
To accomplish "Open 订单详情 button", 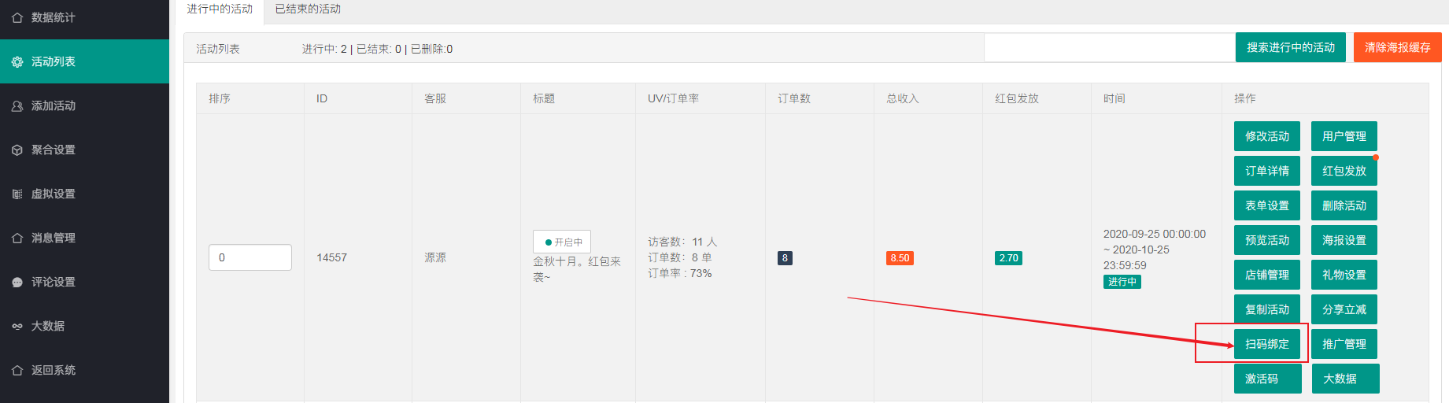I will 1267,171.
